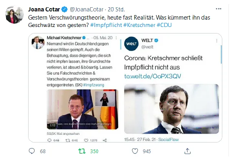Click the WELT logo avatar
The height and width of the screenshot is (158, 237).
click(x=131, y=44)
